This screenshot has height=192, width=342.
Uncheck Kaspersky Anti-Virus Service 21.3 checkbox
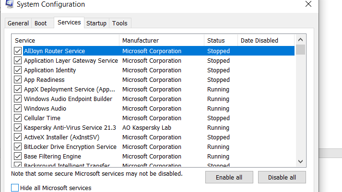pos(18,127)
